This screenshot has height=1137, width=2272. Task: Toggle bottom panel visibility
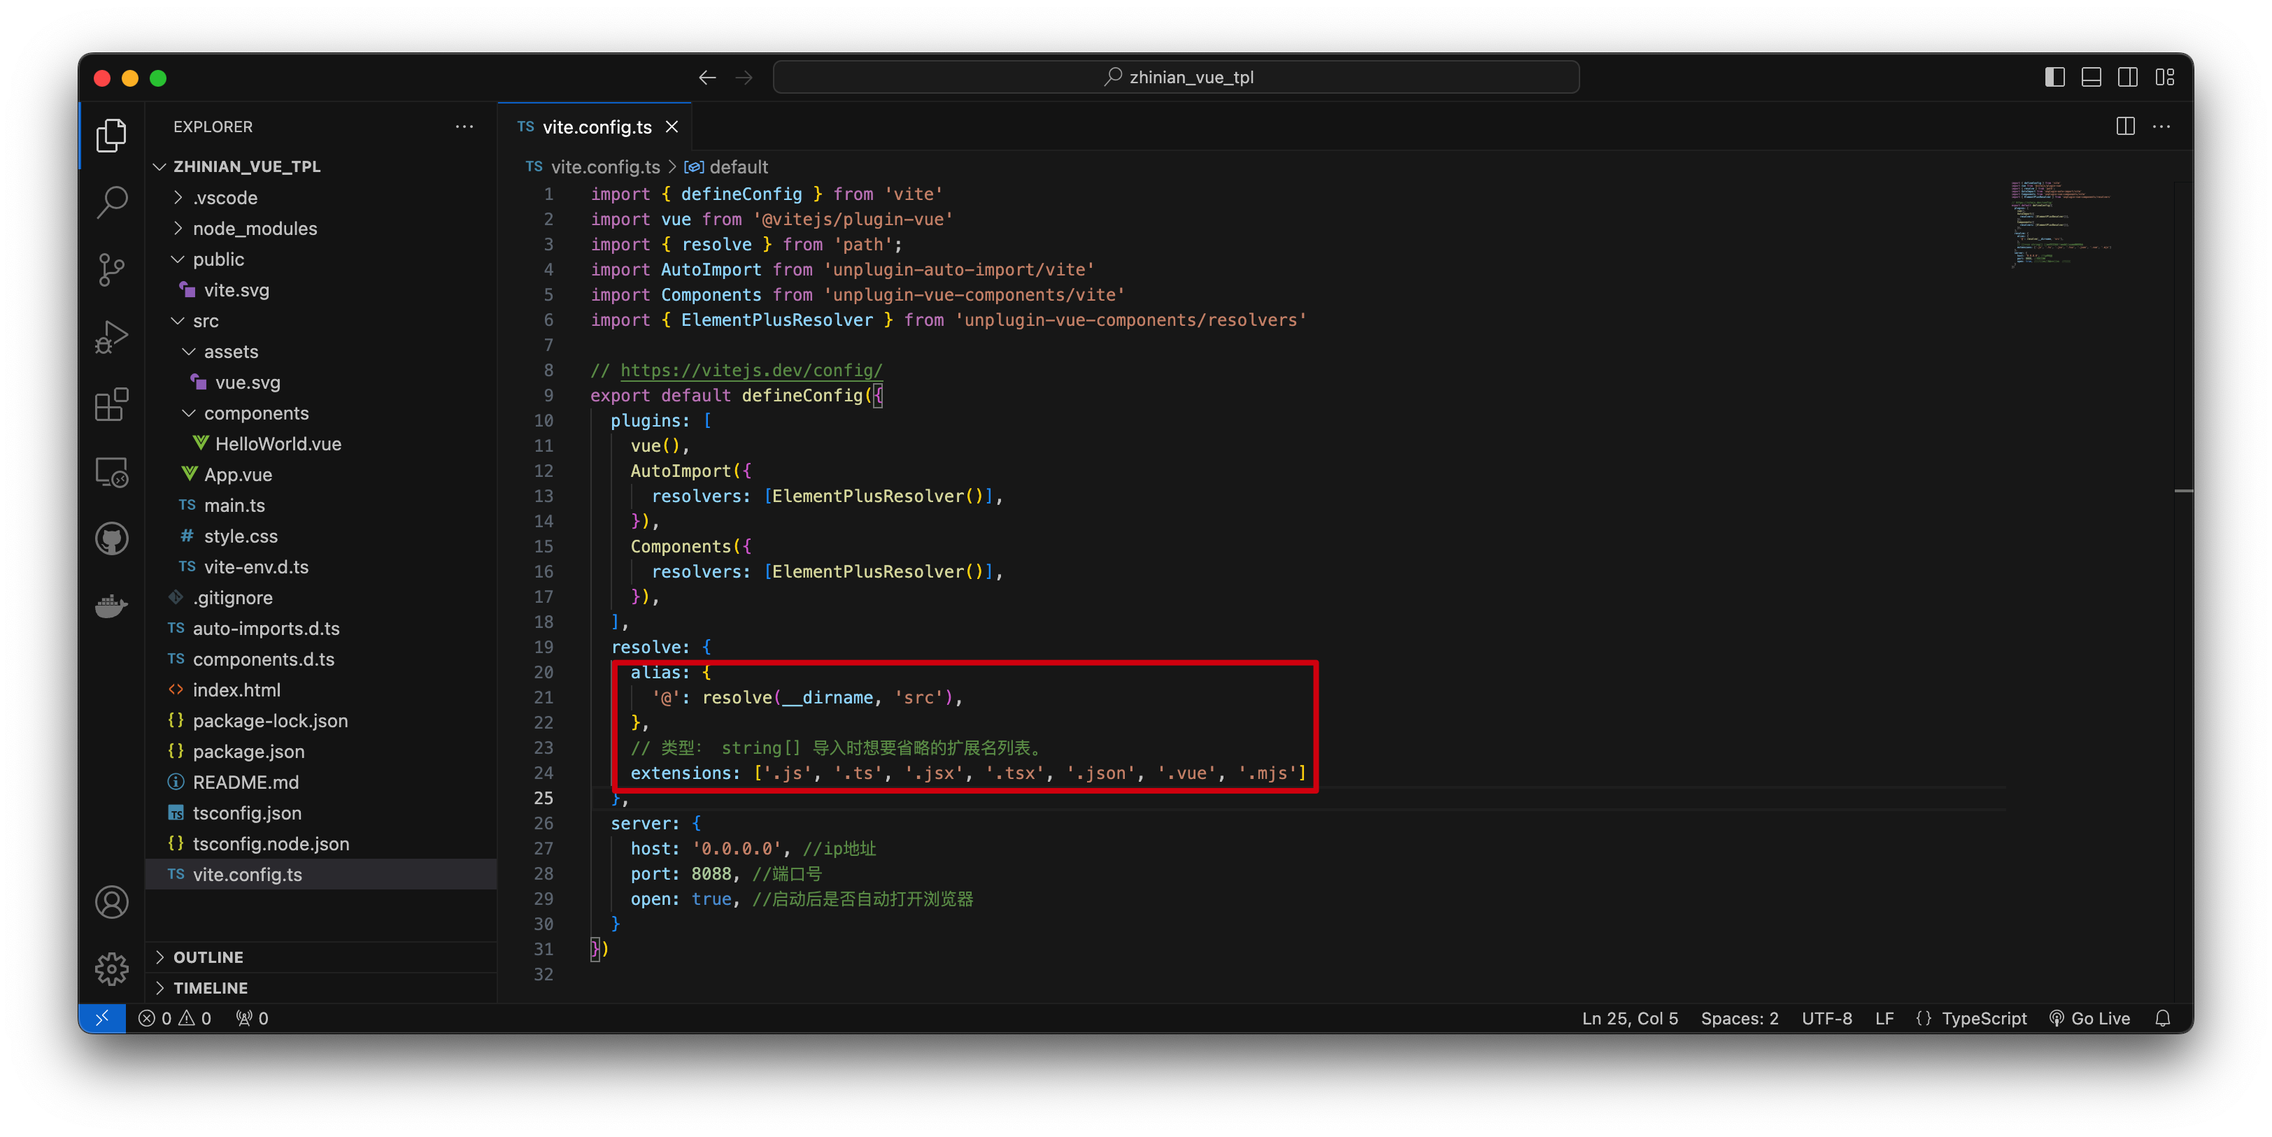[x=2092, y=78]
